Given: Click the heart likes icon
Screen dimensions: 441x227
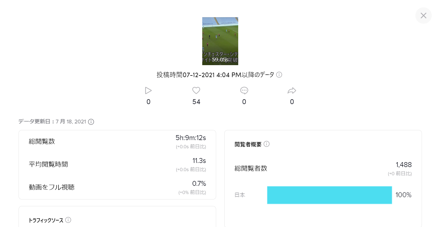Looking at the screenshot, I should click(196, 90).
